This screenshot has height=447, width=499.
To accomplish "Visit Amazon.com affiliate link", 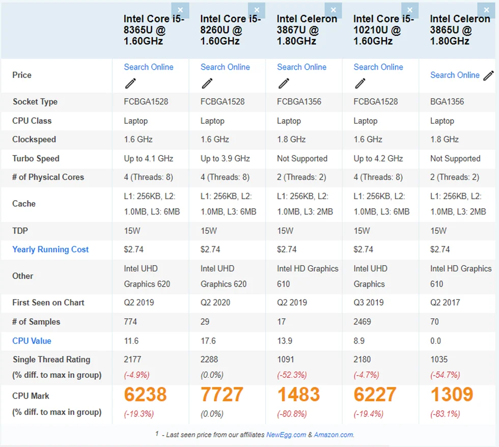I will point(333,435).
